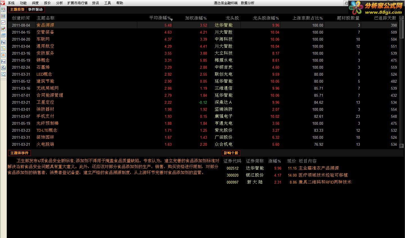The height and width of the screenshot is (238, 405).
Task: Open the 深度 menu
Action: pyautogui.click(x=35, y=3)
